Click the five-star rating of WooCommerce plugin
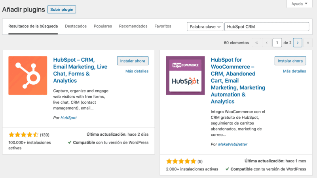 coord(181,161)
